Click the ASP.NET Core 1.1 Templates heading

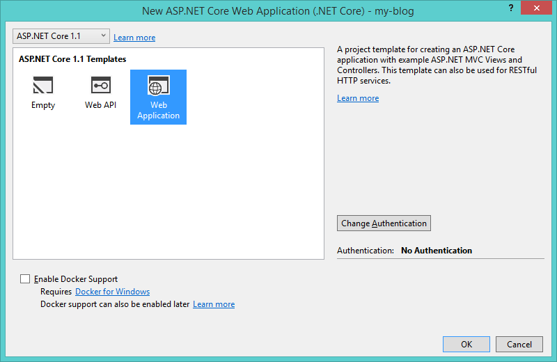(x=72, y=59)
